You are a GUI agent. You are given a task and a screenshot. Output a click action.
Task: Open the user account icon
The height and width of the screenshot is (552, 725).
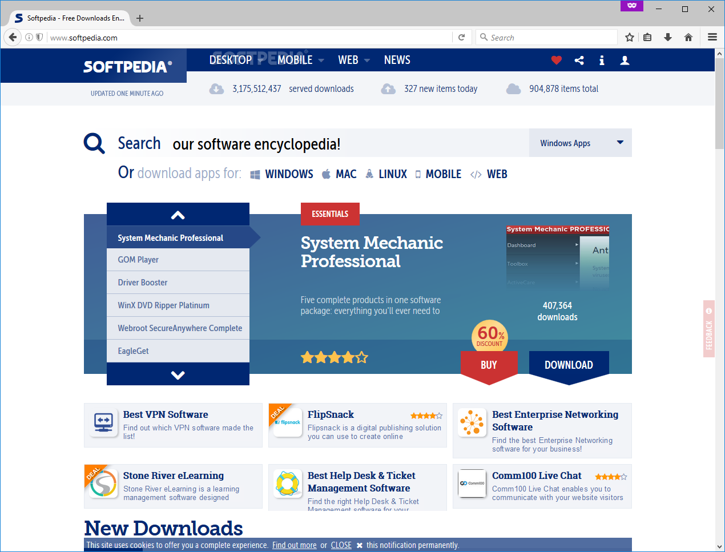click(625, 60)
